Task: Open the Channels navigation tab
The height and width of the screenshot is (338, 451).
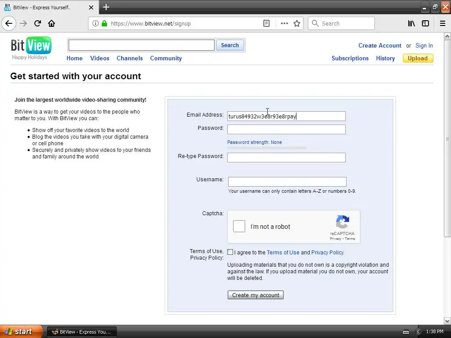Action: (130, 58)
